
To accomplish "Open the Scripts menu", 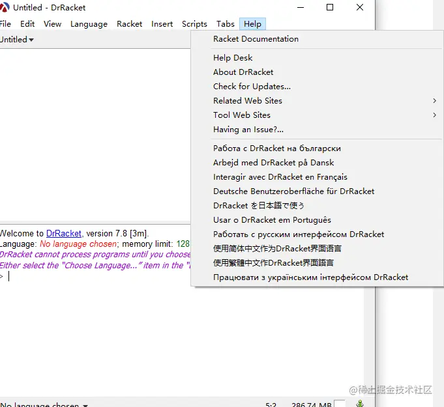I will (194, 24).
